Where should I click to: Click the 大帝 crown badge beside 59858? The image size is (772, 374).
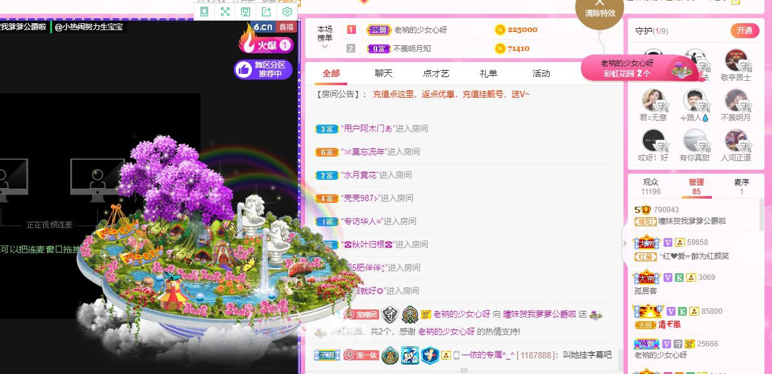tap(647, 242)
